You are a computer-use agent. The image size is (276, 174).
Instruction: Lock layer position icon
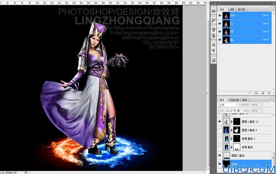(x=235, y=110)
